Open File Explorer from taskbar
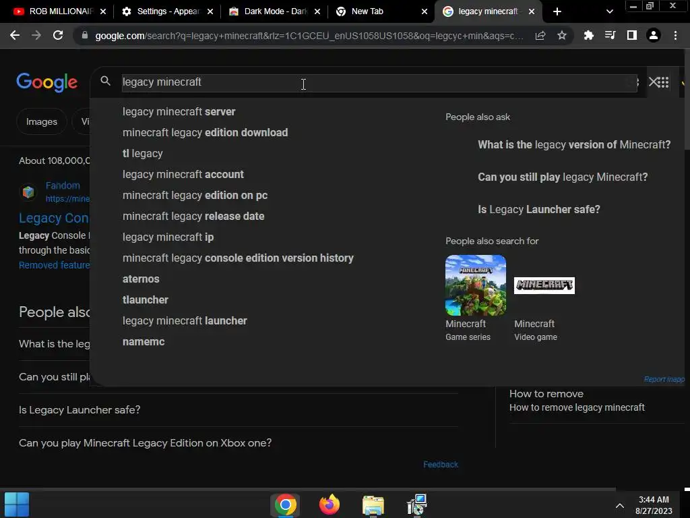The width and height of the screenshot is (690, 518). [373, 505]
